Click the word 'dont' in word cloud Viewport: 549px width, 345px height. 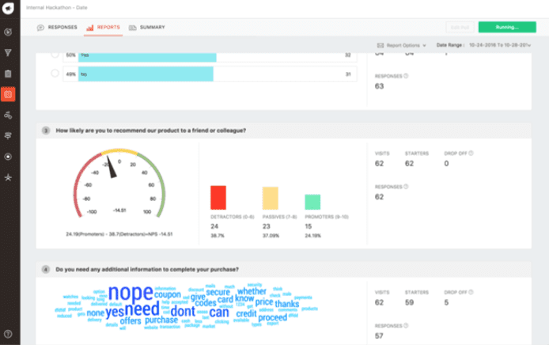(x=183, y=311)
